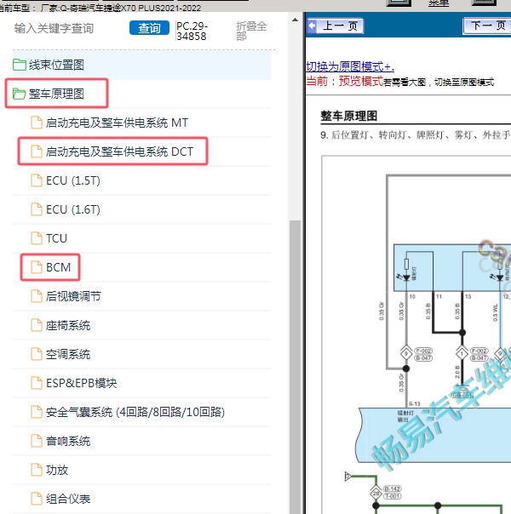This screenshot has width=511, height=514.
Task: Click document icon beside 功放
Action: click(37, 470)
